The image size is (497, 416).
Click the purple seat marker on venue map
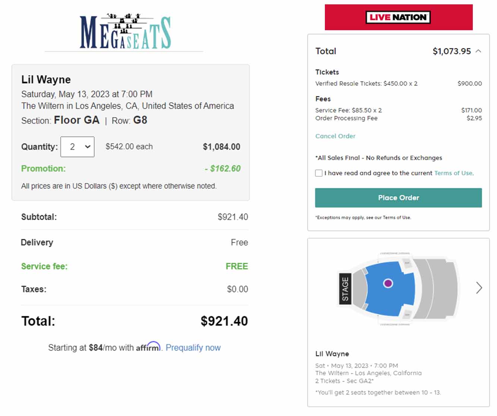388,284
